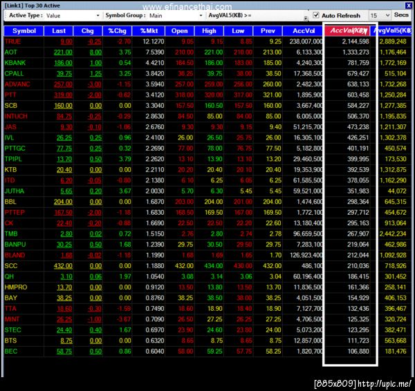
Task: Select the BLAND symbol
Action: tap(15, 256)
